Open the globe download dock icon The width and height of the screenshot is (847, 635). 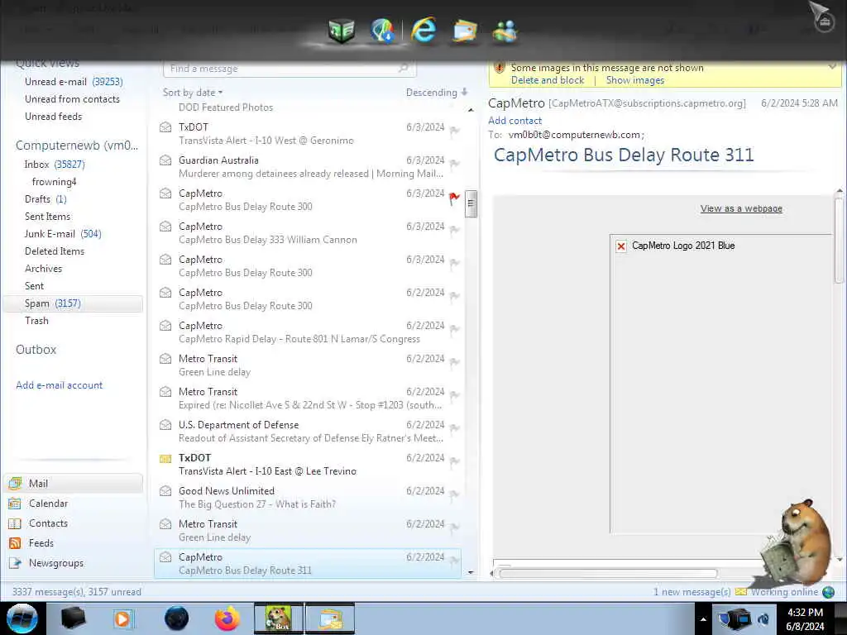[383, 31]
